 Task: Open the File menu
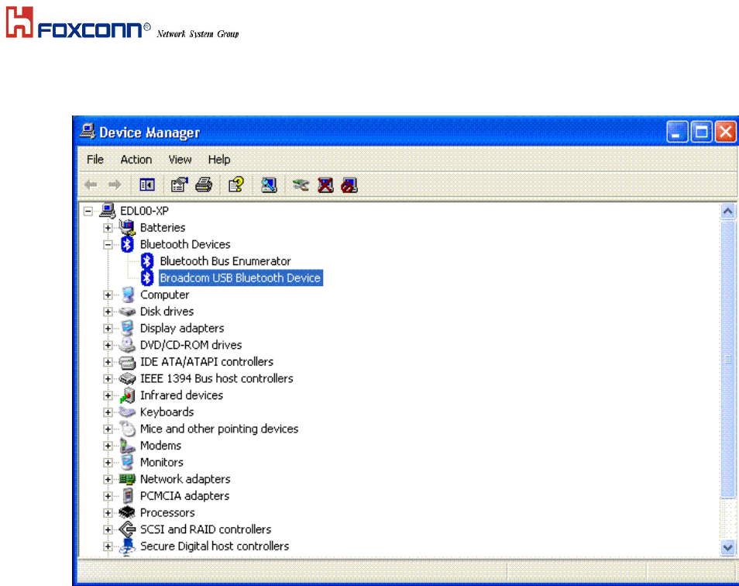[x=95, y=160]
